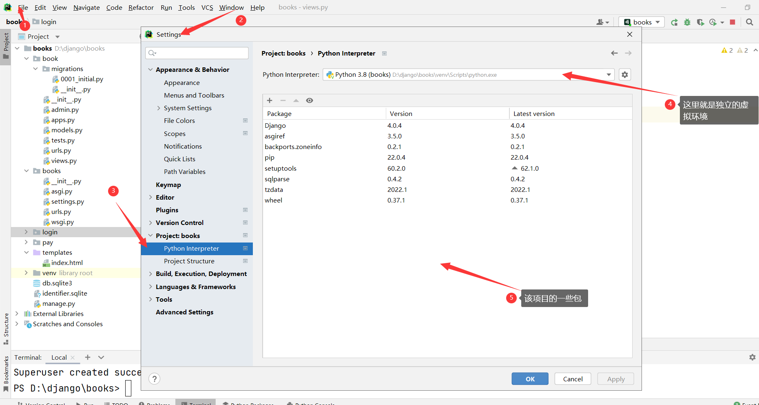Open the Tools menu
This screenshot has width=759, height=405.
(x=186, y=7)
